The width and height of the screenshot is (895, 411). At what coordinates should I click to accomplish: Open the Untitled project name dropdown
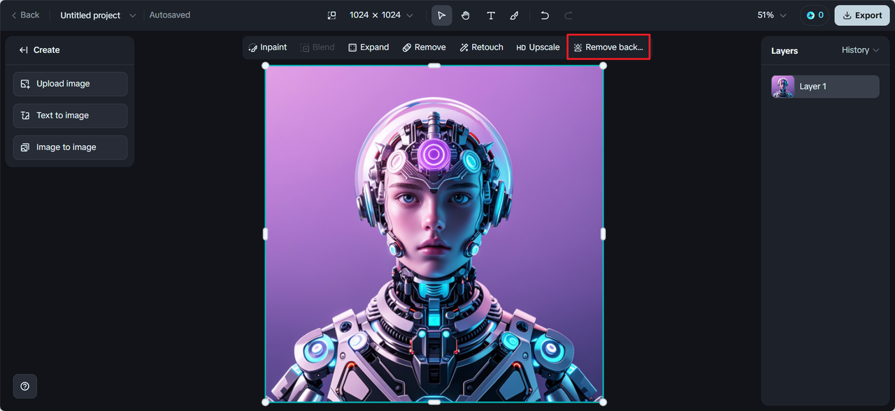click(x=98, y=15)
